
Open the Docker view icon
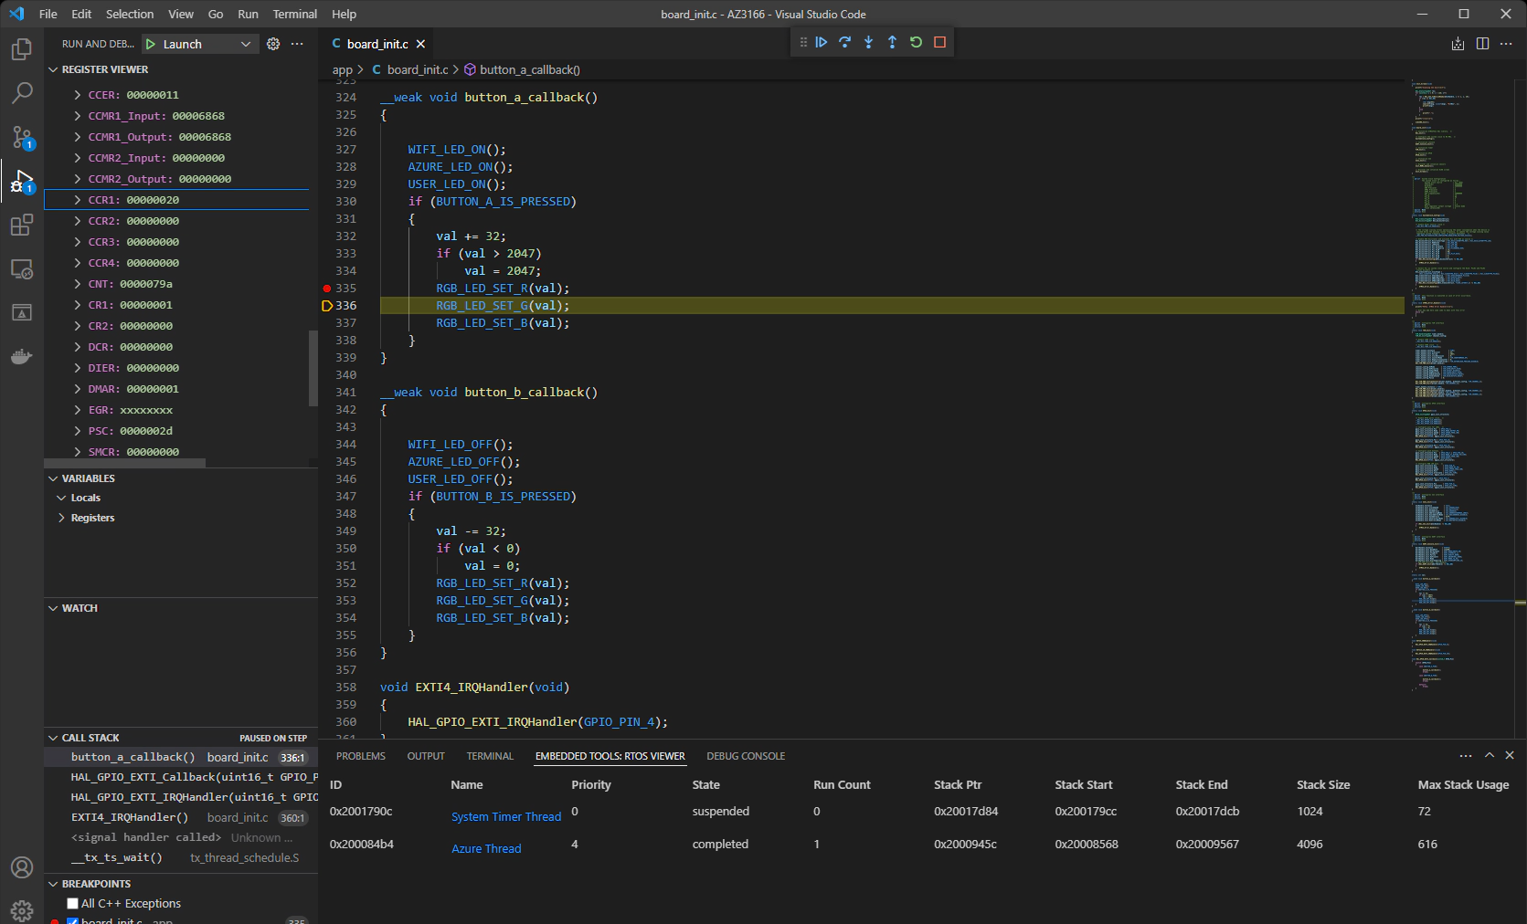22,356
